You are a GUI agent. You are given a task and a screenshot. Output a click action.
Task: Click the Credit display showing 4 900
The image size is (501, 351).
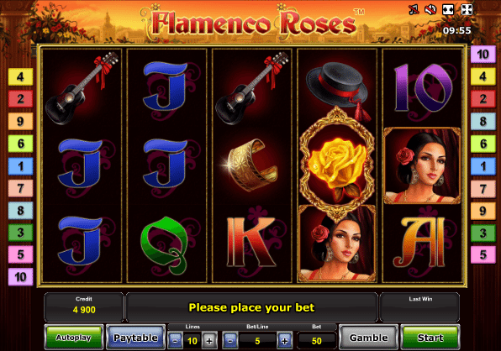coord(84,307)
